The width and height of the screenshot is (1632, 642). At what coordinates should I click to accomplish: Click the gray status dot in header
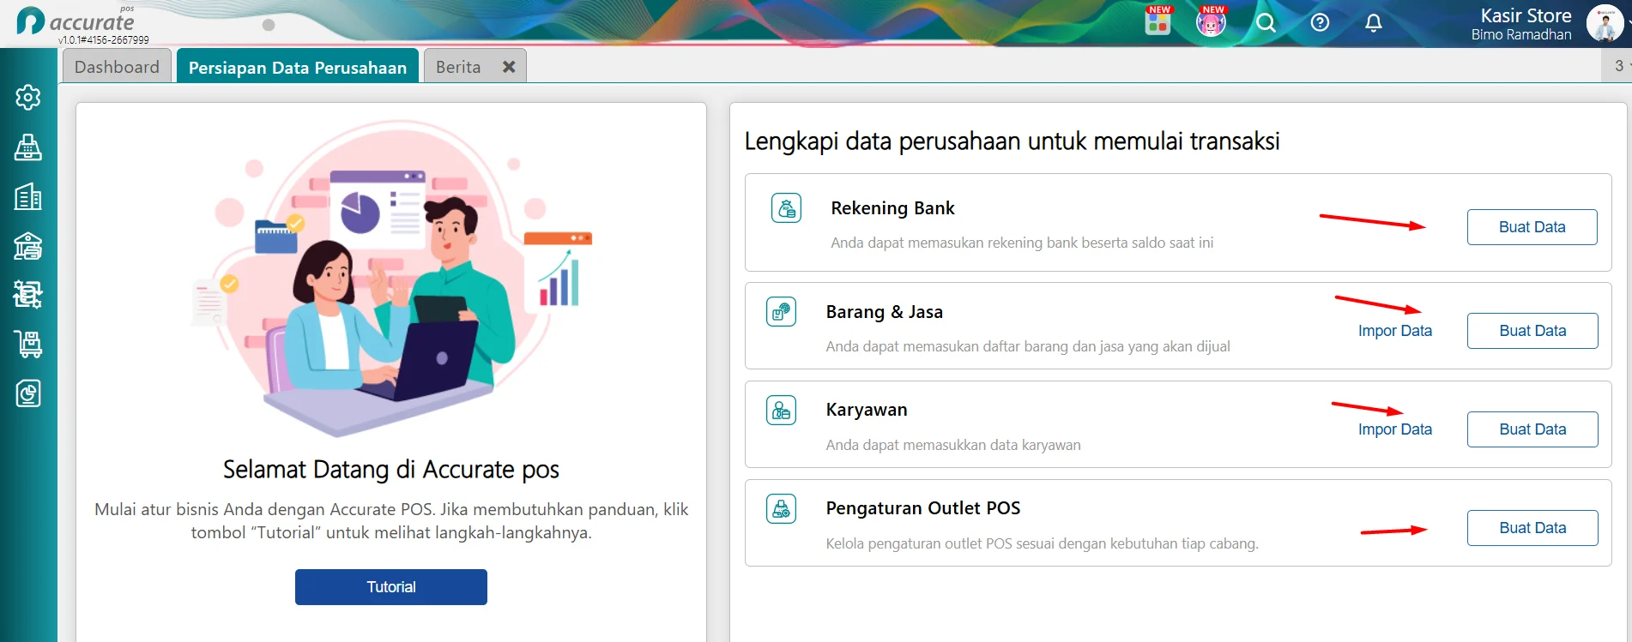[269, 25]
